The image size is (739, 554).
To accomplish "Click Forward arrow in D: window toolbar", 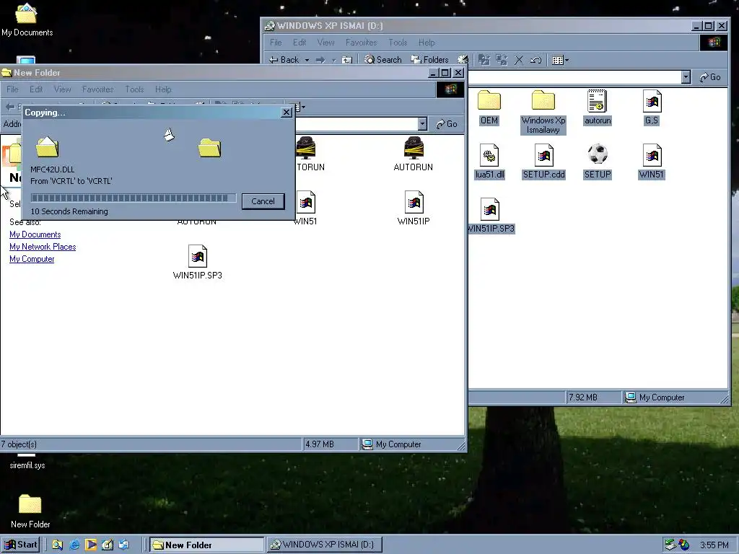I will point(320,60).
